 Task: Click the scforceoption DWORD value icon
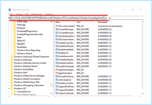click(x=56, y=80)
